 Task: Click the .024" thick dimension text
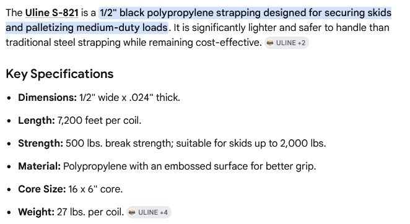click(155, 98)
